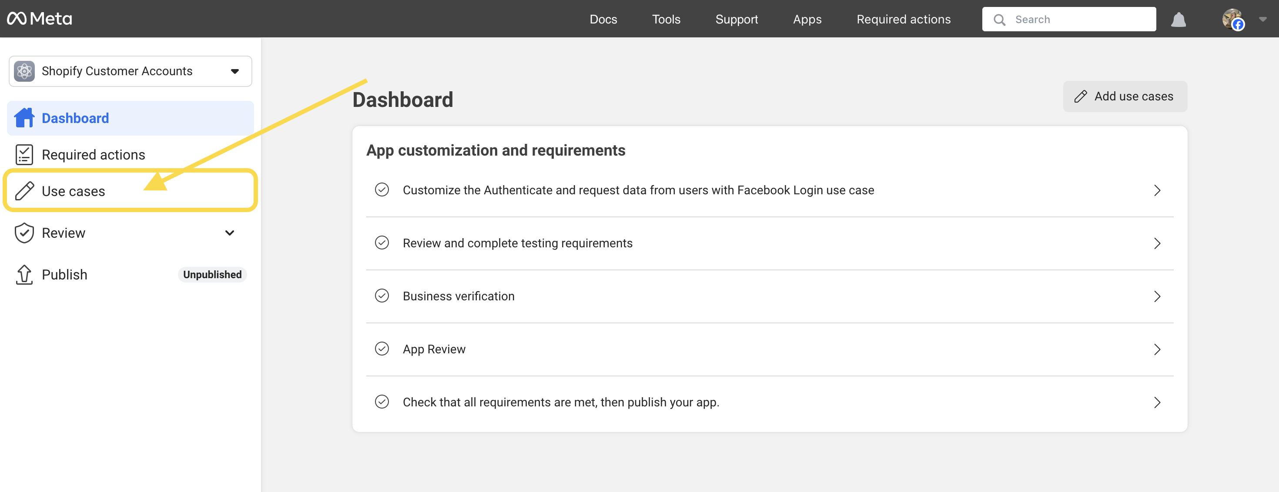
Task: Open the Tools menu
Action: pos(666,20)
